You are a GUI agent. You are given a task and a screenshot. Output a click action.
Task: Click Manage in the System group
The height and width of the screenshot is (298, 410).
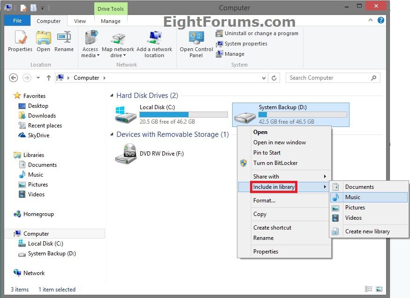[230, 54]
